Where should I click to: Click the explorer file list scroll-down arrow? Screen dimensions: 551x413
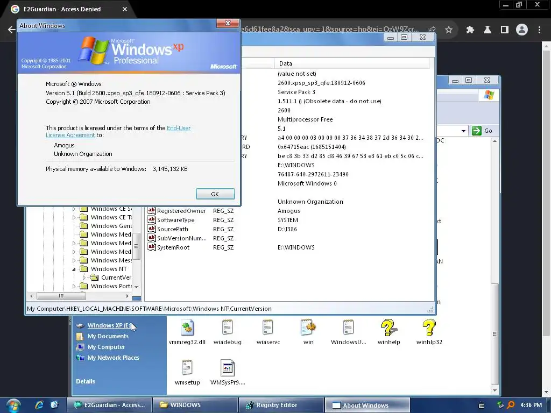pyautogui.click(x=495, y=390)
